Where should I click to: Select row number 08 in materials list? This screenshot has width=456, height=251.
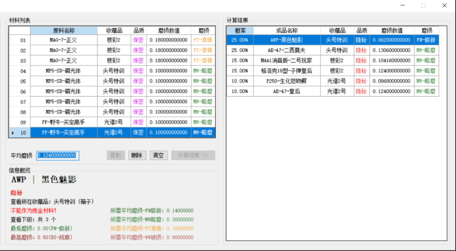click(x=20, y=112)
